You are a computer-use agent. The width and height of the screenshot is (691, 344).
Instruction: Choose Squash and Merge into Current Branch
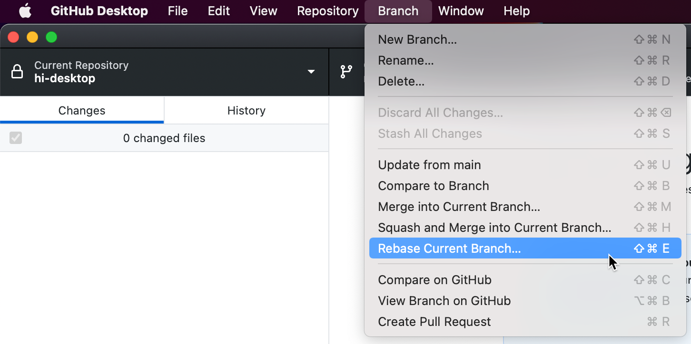[495, 228]
